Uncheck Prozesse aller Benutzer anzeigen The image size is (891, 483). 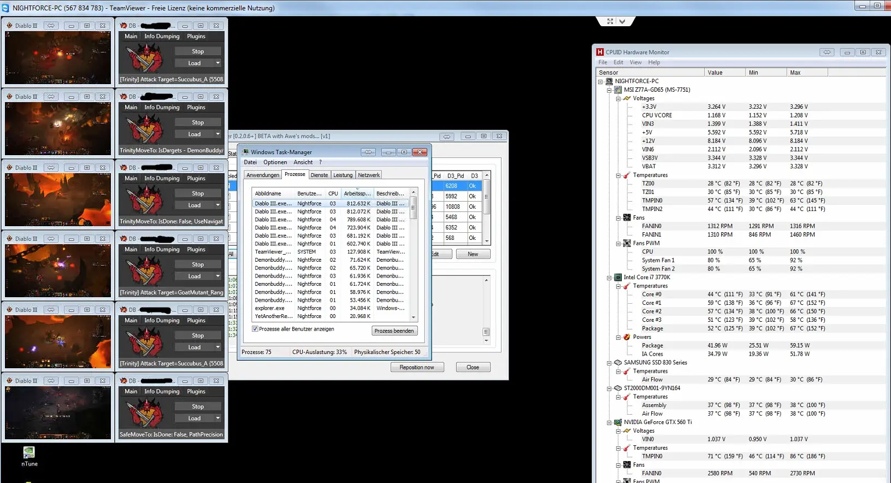click(x=255, y=329)
